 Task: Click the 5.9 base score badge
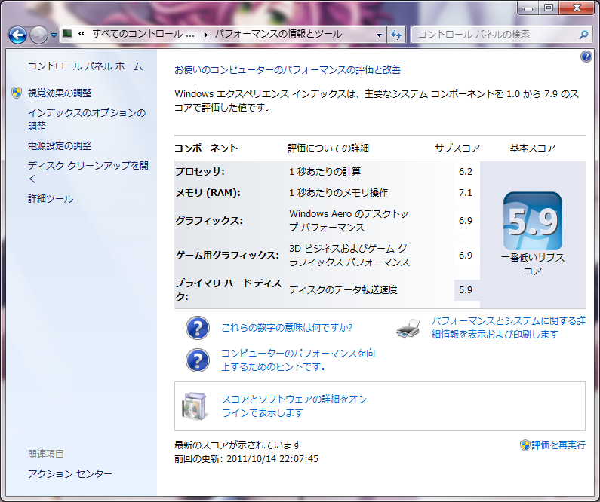(x=532, y=221)
